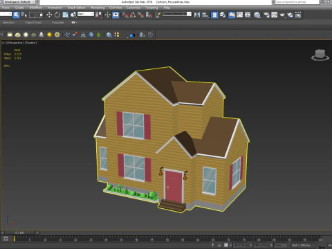Open the Animation menu

click(55, 8)
